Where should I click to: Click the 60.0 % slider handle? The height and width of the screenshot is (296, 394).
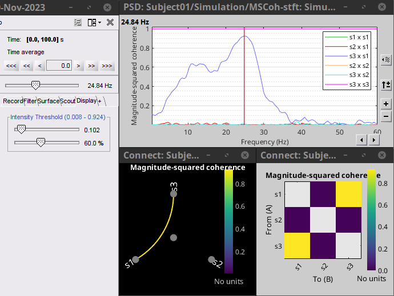[x=41, y=143]
